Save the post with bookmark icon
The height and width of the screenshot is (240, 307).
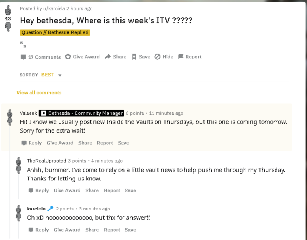point(141,57)
